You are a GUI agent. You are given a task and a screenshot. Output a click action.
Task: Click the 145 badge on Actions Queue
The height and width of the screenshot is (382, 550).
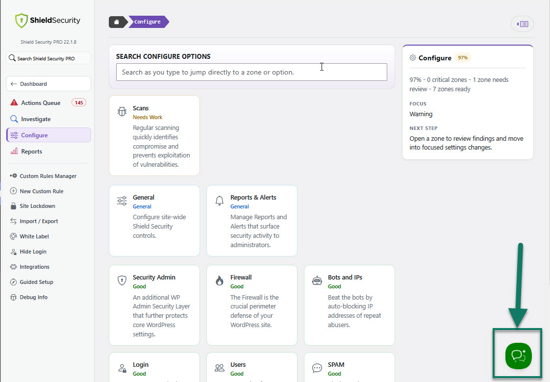[79, 103]
